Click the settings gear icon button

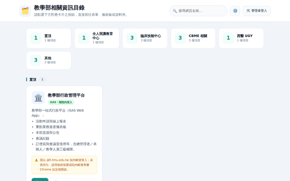[235, 11]
